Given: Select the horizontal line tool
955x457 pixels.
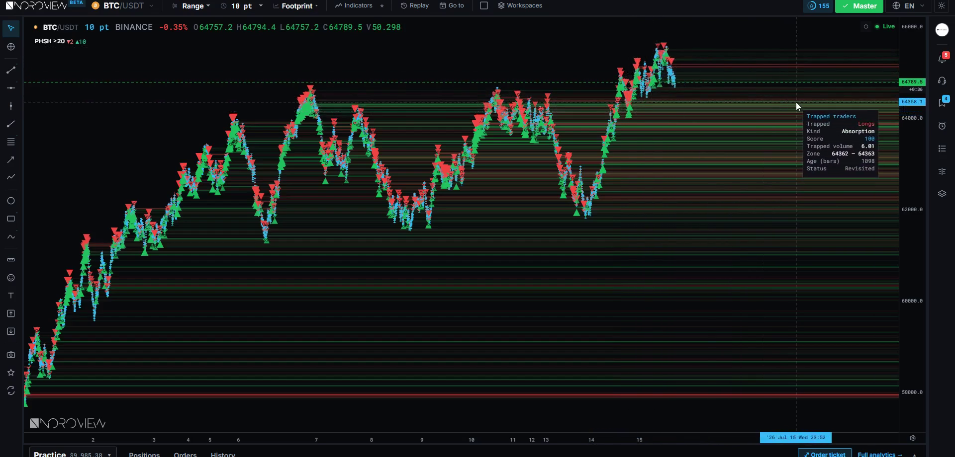Looking at the screenshot, I should pos(11,88).
